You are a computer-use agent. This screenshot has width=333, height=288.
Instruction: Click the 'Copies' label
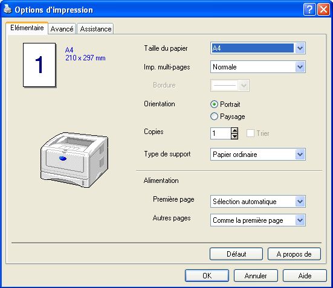click(x=154, y=132)
